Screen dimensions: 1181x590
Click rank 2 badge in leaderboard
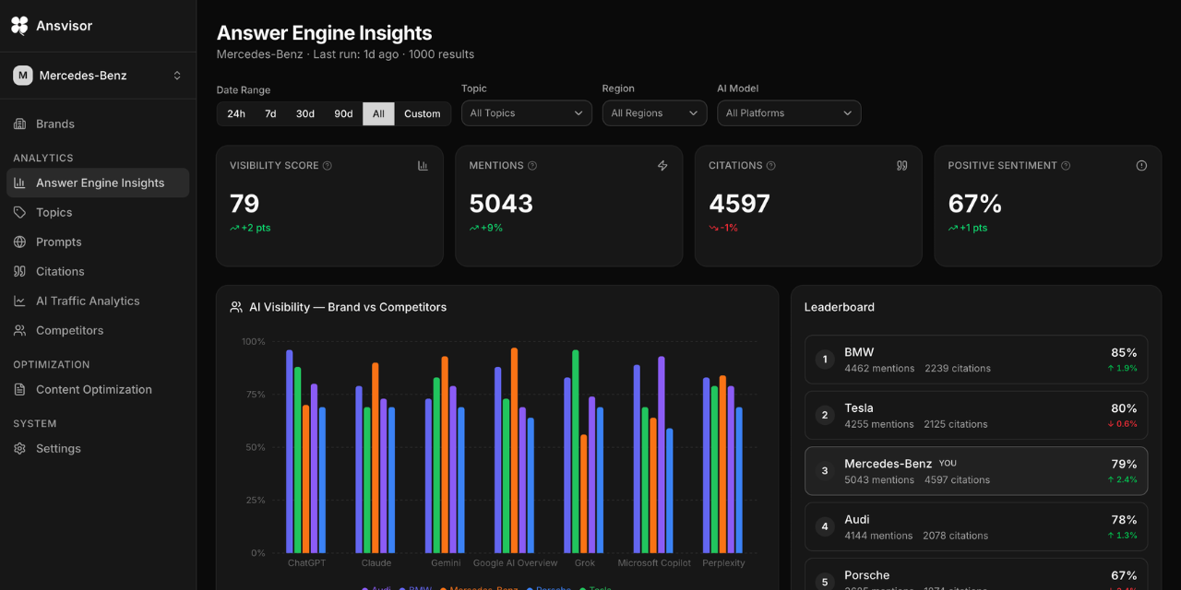[x=825, y=416]
